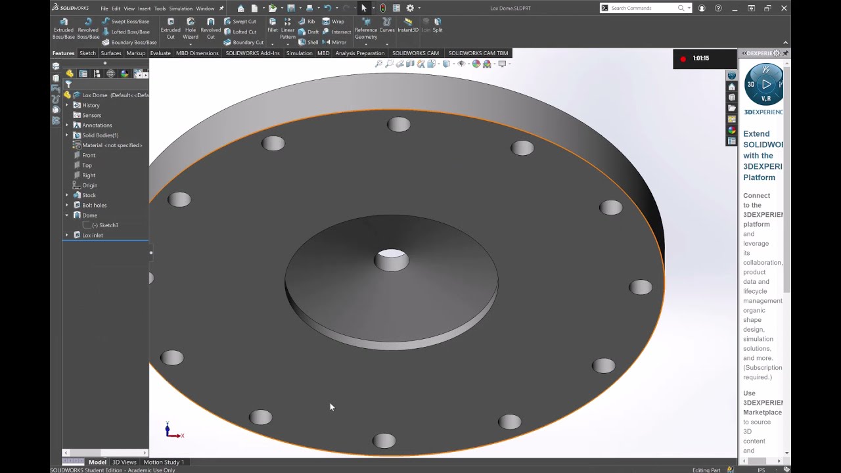Open the Options gear in title toolbar

click(410, 8)
